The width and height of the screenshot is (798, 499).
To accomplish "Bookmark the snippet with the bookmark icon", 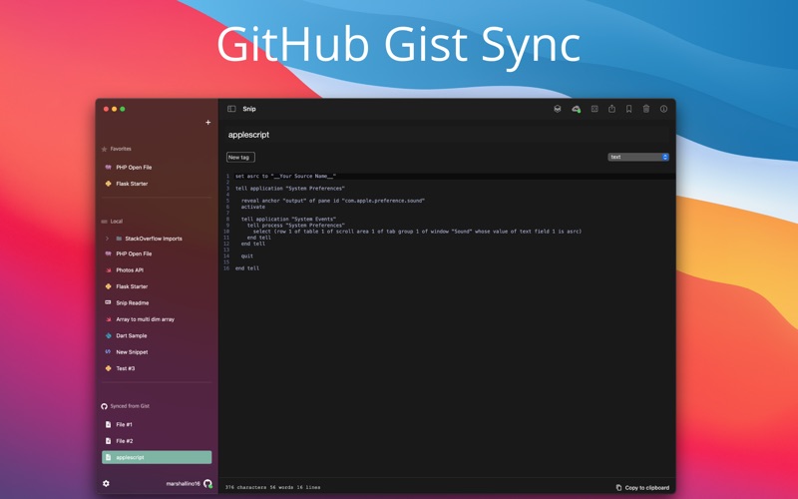I will point(629,109).
